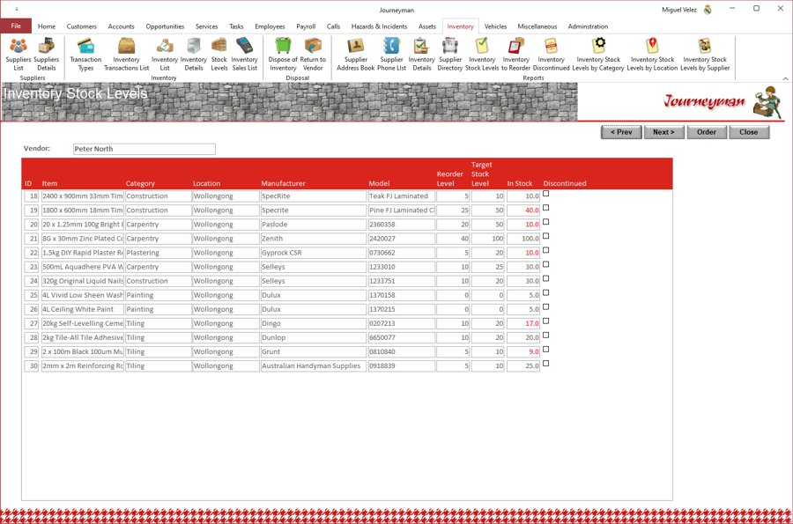Tick Discontinued checkbox for item ID 22

tap(545, 250)
